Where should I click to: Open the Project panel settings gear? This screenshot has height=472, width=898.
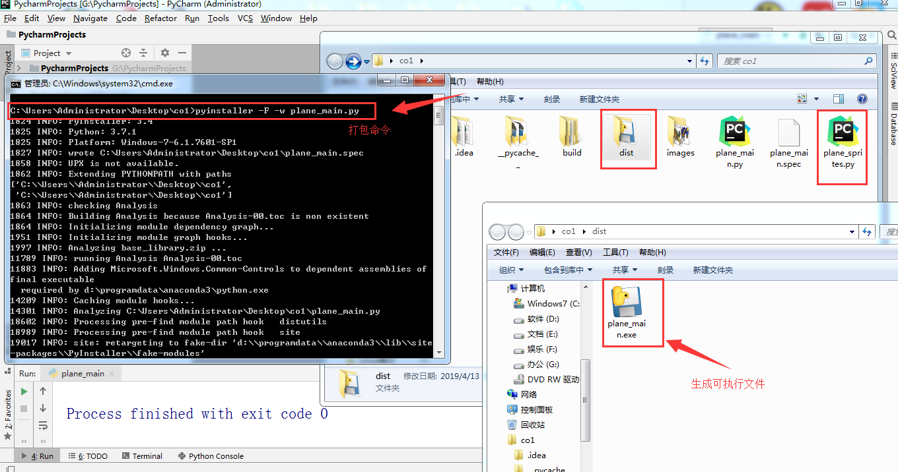(x=165, y=53)
